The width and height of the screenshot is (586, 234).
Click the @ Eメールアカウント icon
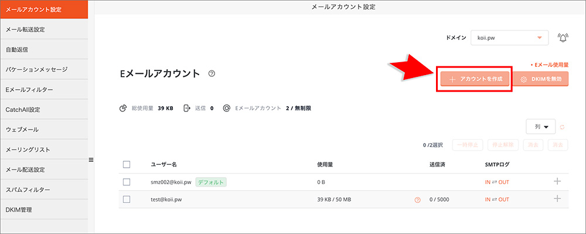click(x=226, y=108)
